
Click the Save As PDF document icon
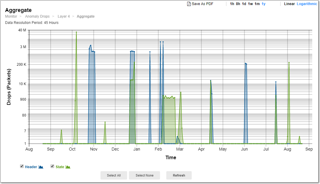(189, 4)
